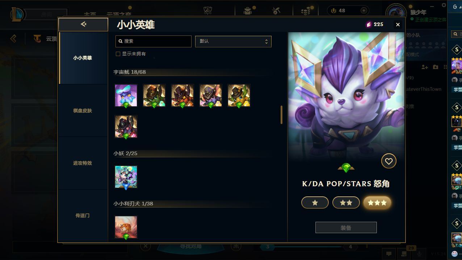Select the two-star tier option
Image resolution: width=462 pixels, height=260 pixels.
click(x=346, y=203)
